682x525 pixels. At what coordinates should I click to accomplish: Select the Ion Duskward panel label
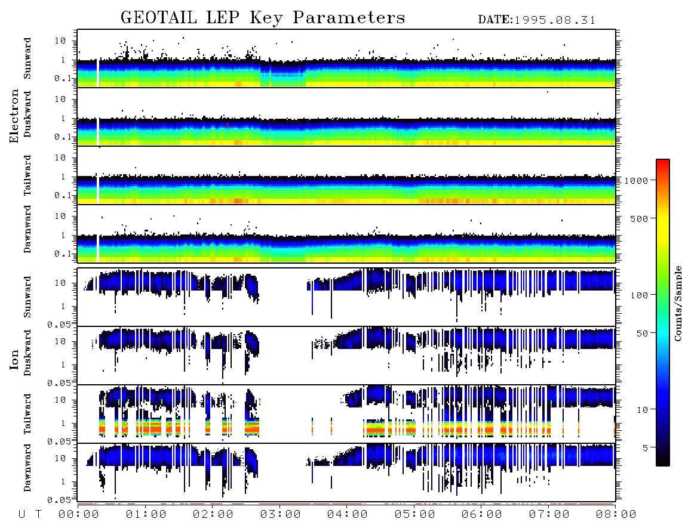click(x=27, y=353)
